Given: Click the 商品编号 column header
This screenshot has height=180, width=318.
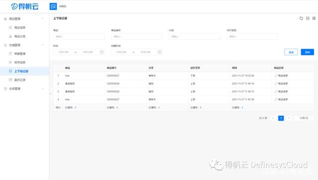Looking at the screenshot, I should [111, 68].
